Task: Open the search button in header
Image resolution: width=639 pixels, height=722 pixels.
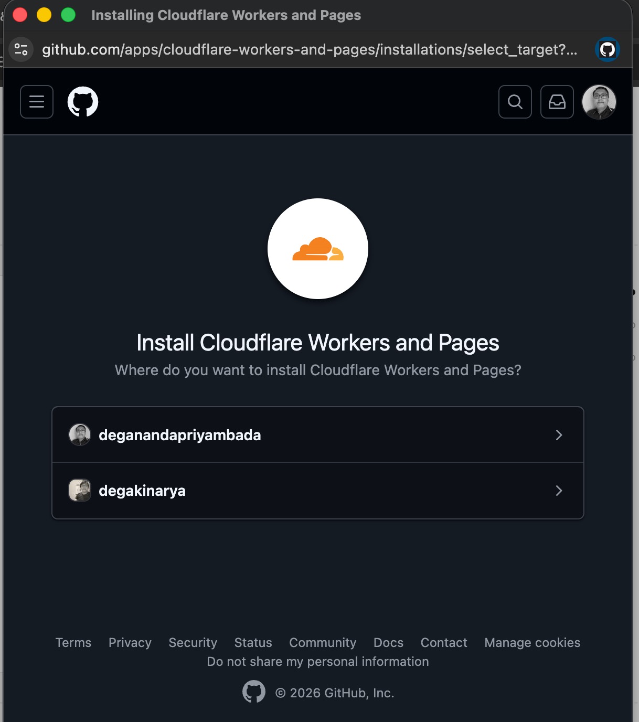Action: (515, 102)
